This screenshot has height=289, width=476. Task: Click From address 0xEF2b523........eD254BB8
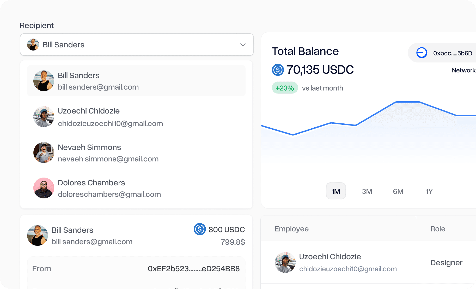[x=194, y=269]
